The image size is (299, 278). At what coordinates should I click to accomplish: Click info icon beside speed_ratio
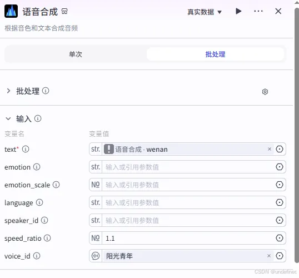[47, 238]
